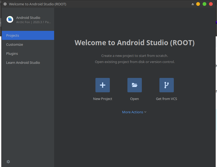Image resolution: width=217 pixels, height=167 pixels.
Task: Click the New Project plus icon
Action: [103, 85]
